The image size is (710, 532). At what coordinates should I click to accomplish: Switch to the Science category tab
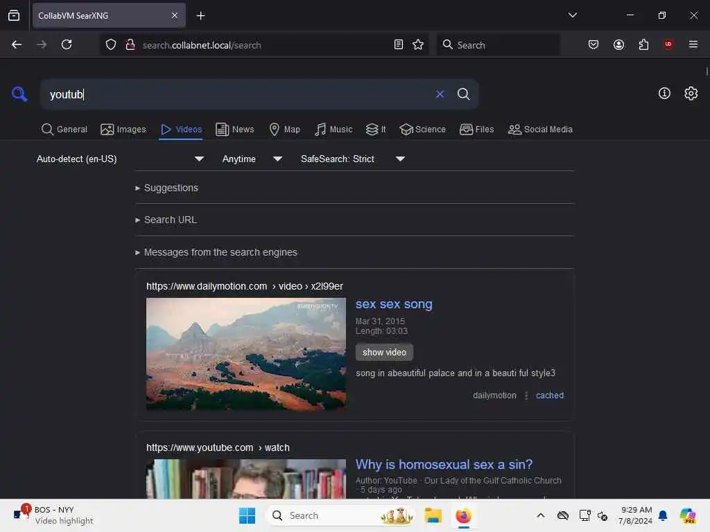(422, 130)
